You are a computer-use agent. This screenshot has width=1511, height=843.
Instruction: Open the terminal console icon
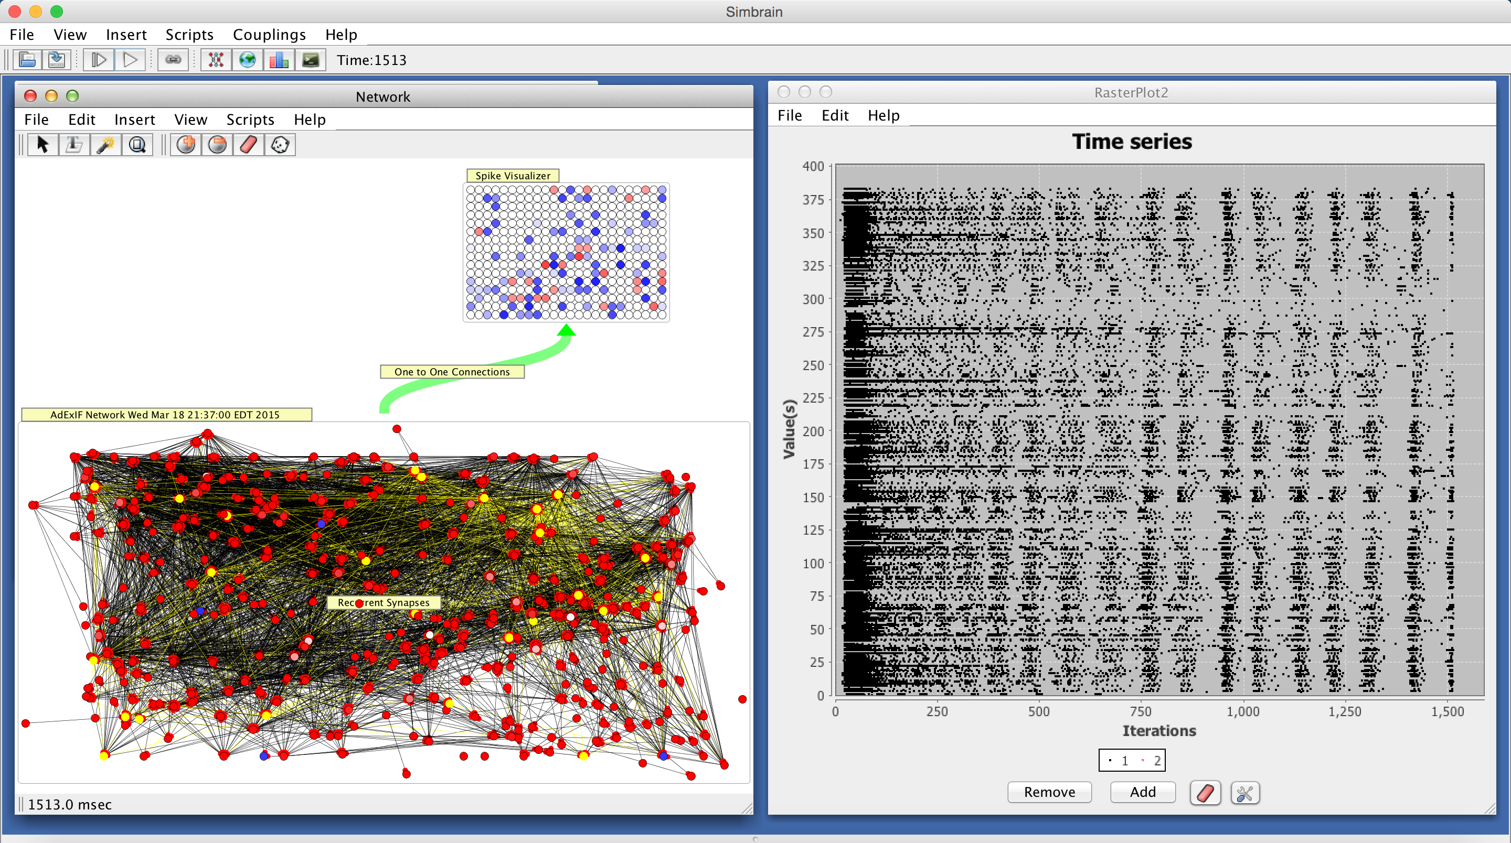tap(310, 60)
